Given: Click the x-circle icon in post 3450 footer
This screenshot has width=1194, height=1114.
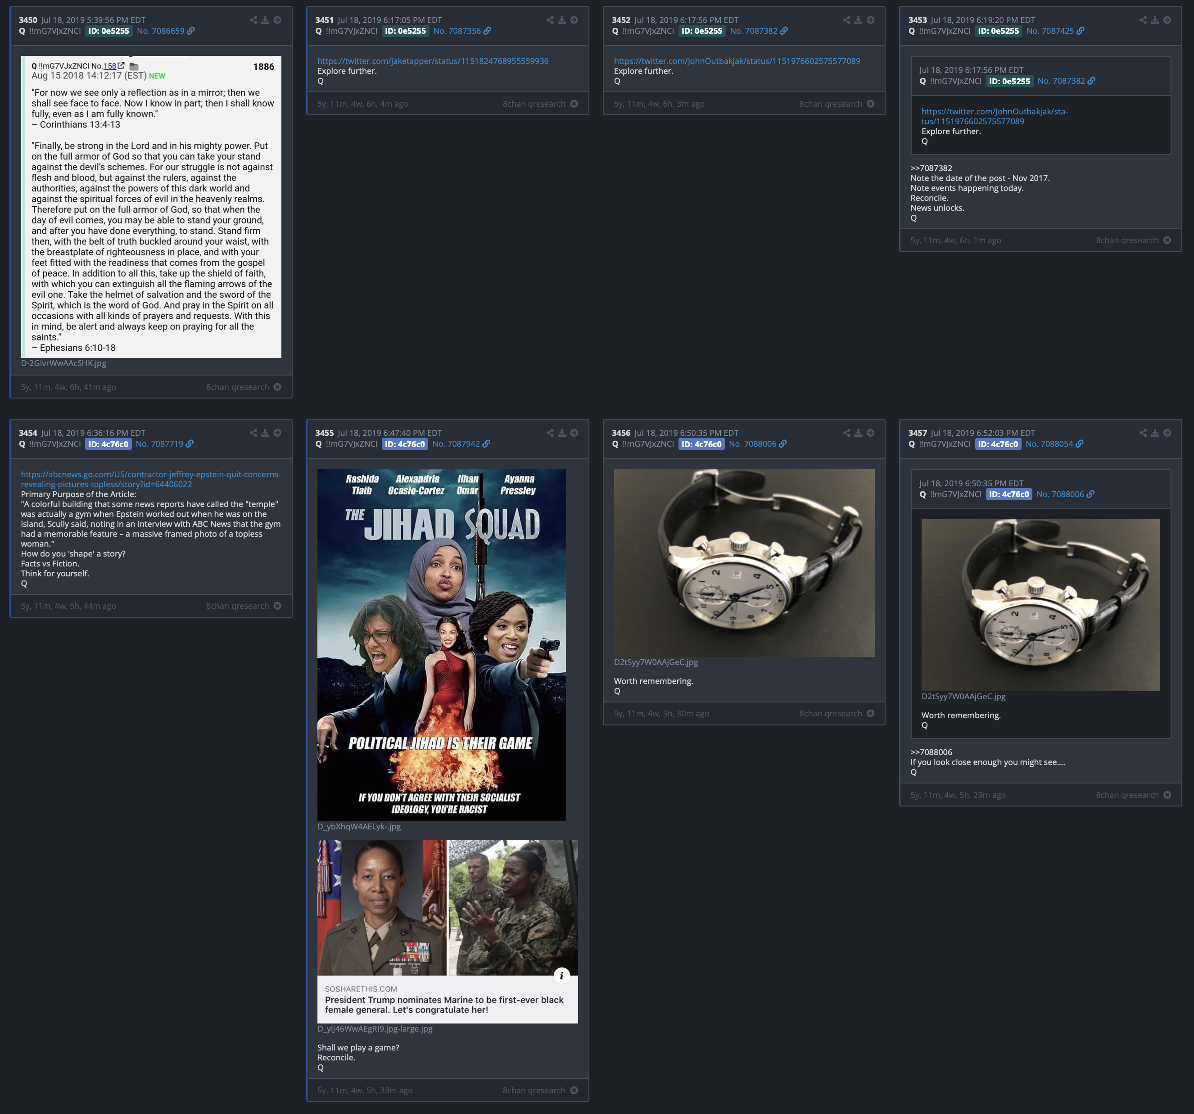Looking at the screenshot, I should point(277,387).
